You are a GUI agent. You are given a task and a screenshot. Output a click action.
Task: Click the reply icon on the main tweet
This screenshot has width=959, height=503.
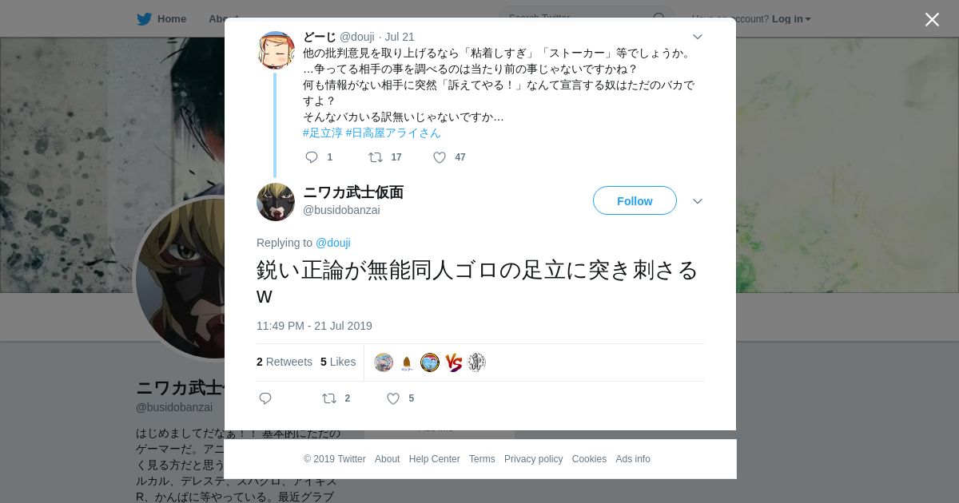[x=265, y=398]
